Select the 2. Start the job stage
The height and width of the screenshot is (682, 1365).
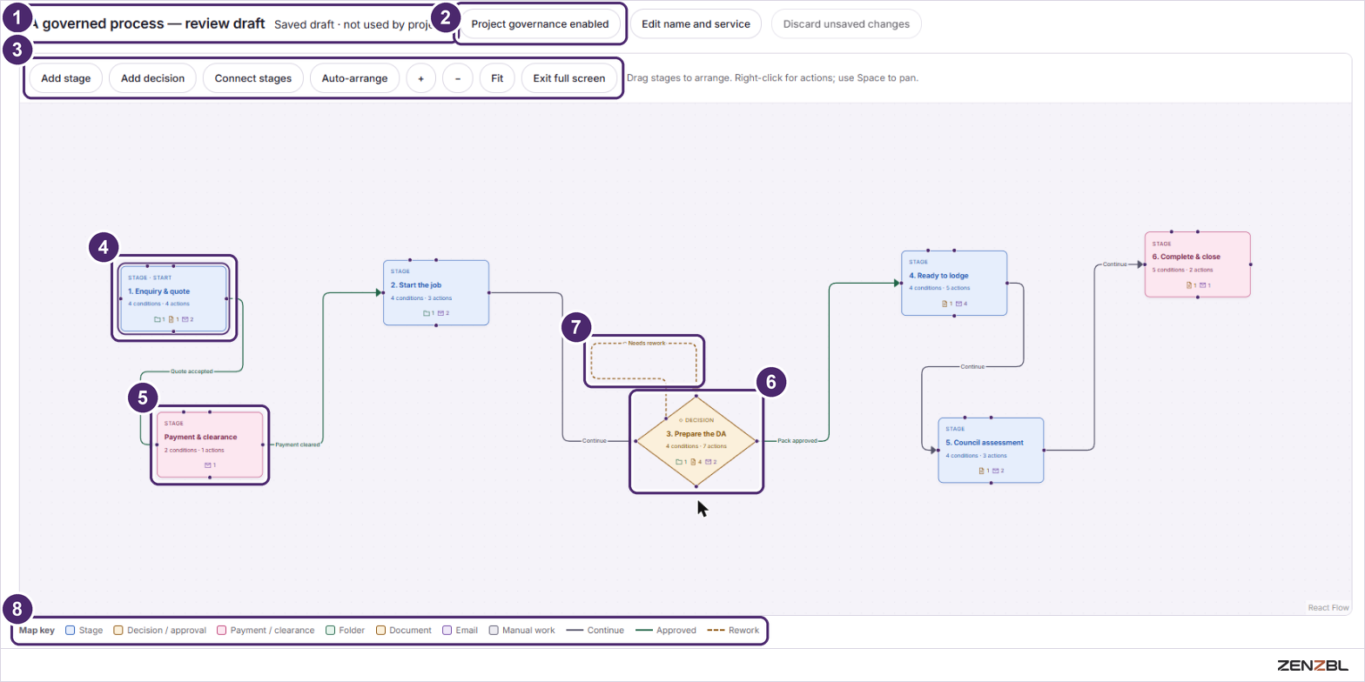(x=436, y=292)
